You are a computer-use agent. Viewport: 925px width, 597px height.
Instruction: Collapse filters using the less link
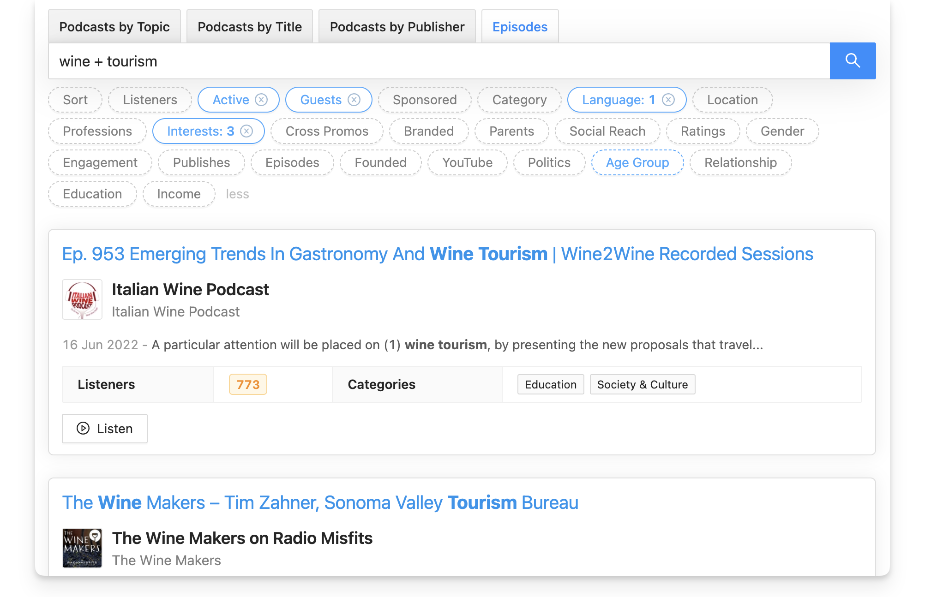237,194
